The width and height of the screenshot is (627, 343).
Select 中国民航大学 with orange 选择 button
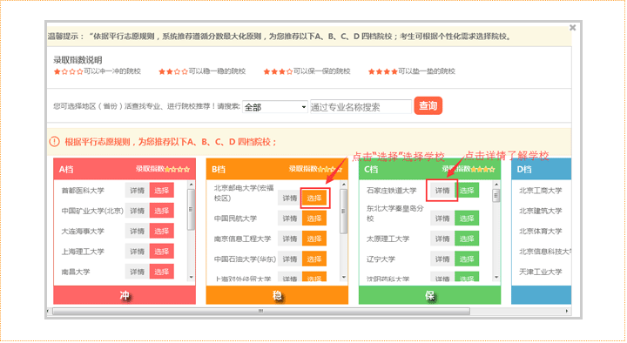314,219
